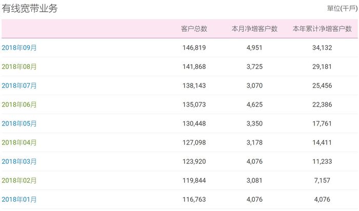
Task: Click the 單位(千戶) unit label
Action: (342, 8)
